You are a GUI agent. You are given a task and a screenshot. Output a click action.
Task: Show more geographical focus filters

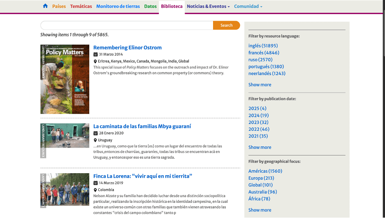click(x=260, y=210)
